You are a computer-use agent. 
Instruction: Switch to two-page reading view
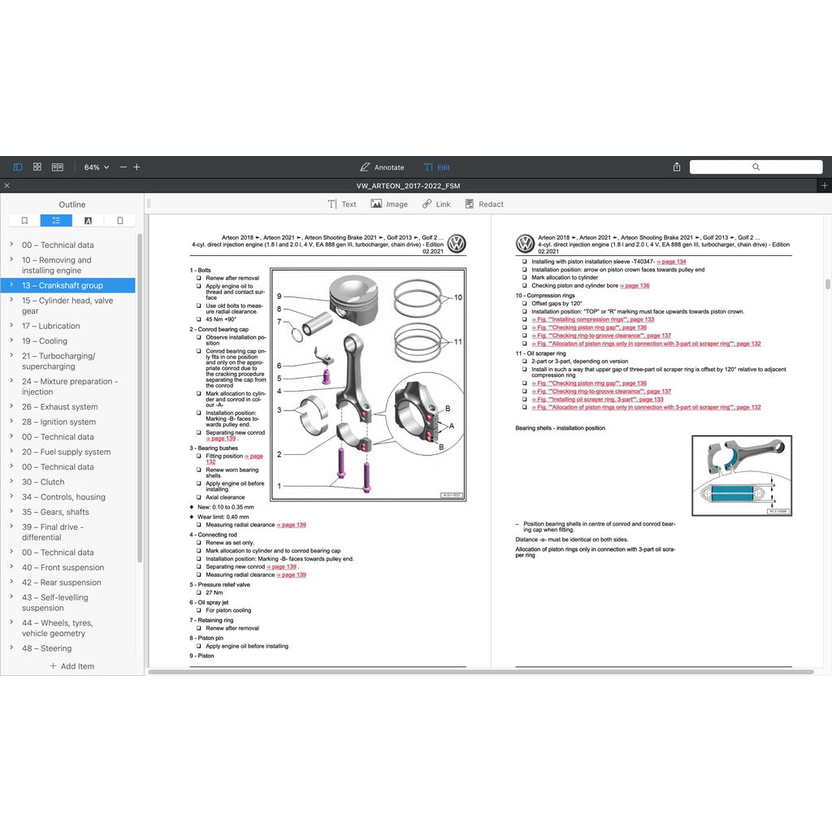57,167
